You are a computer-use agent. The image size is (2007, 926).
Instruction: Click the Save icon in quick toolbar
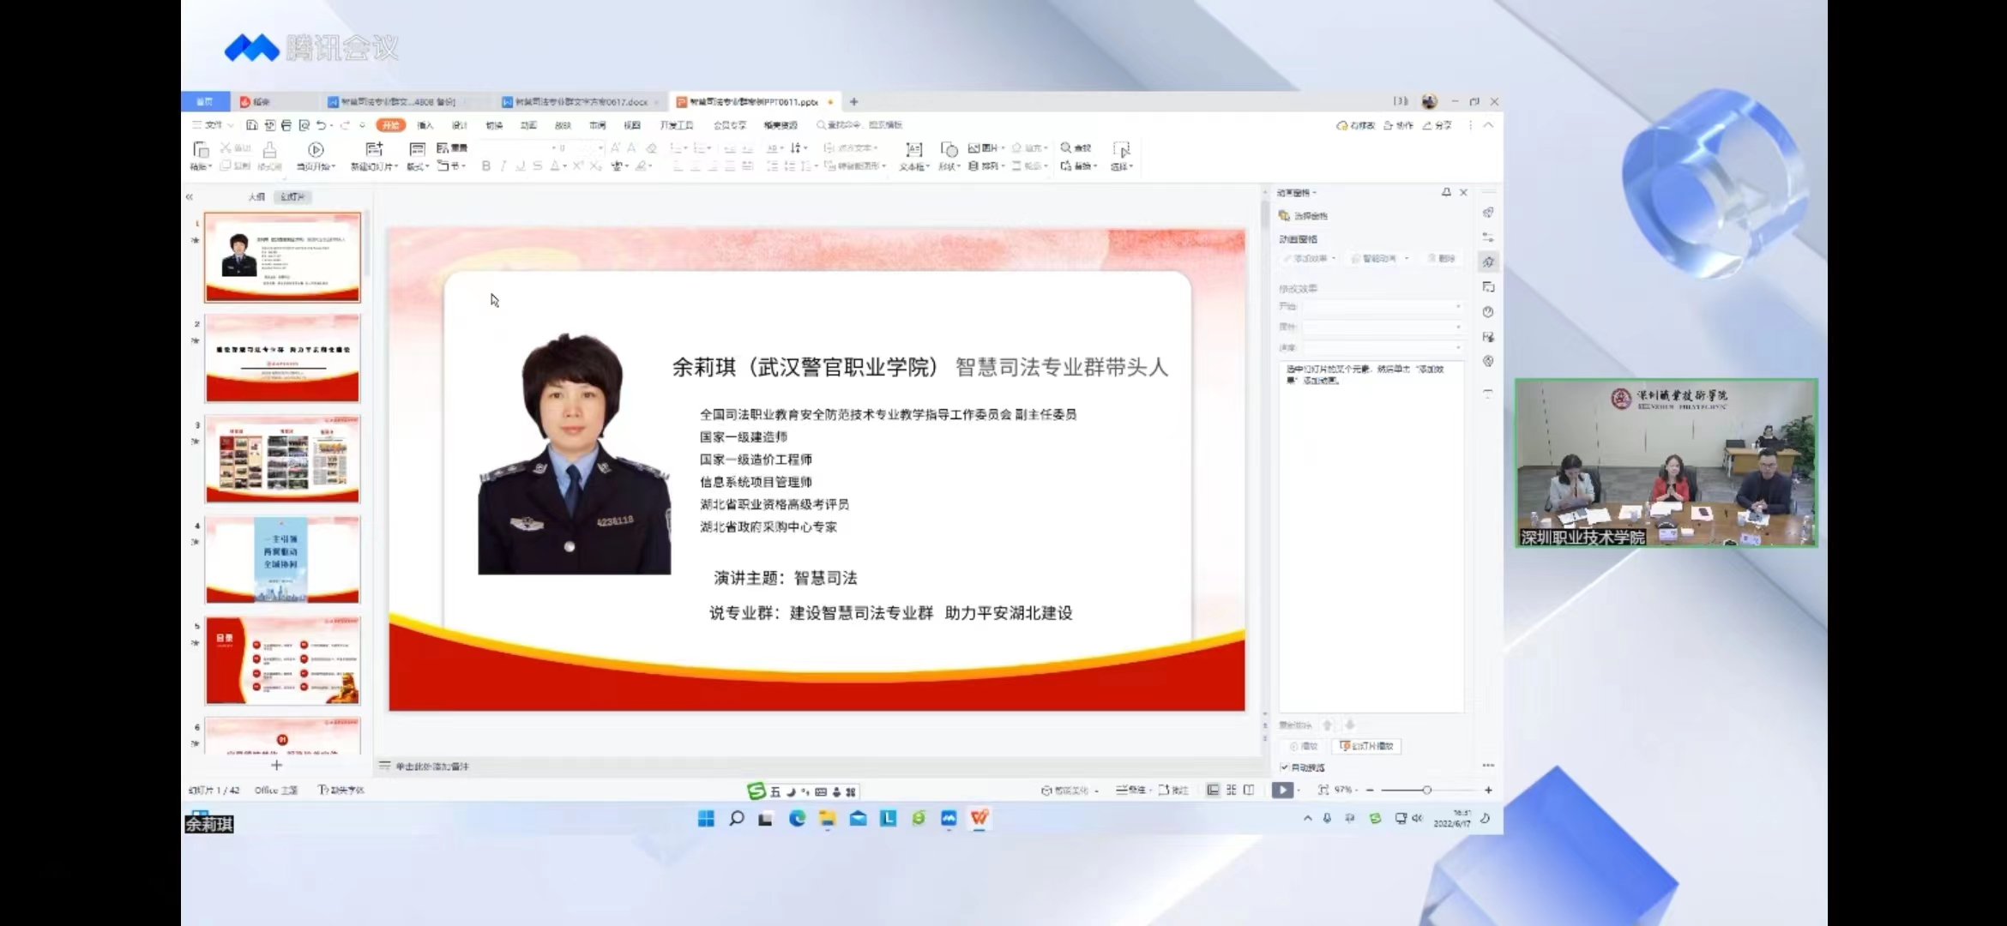click(252, 125)
